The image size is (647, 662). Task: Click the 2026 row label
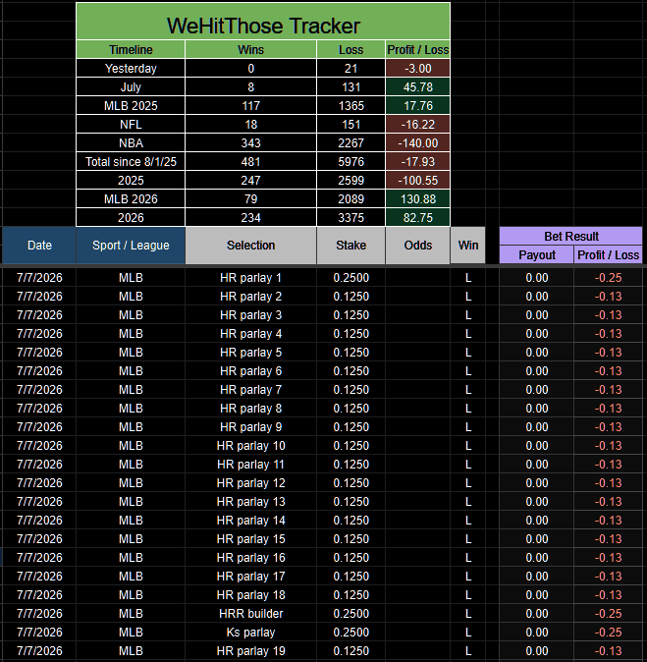(x=131, y=217)
